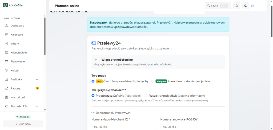
Task: Switch to dark mode moon icon
Action: 246,6
